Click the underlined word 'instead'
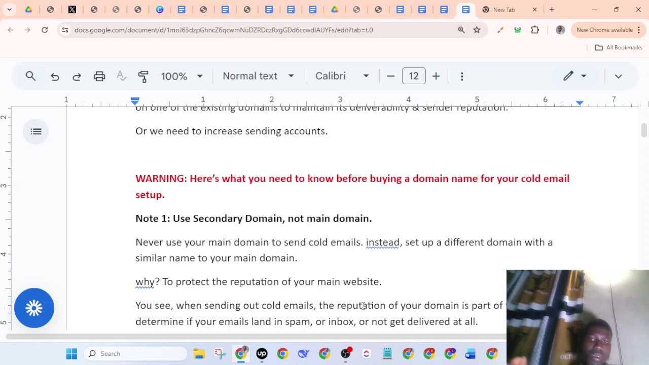649x365 pixels. [383, 242]
